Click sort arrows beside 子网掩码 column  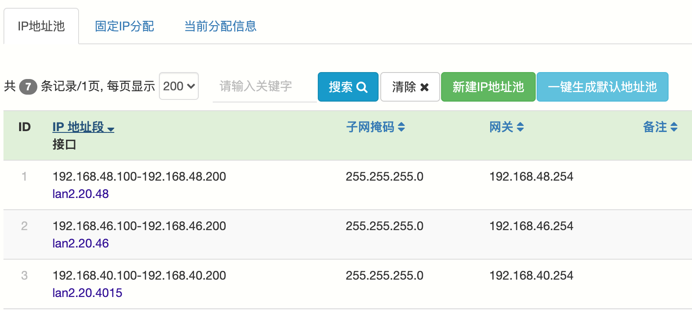(402, 127)
